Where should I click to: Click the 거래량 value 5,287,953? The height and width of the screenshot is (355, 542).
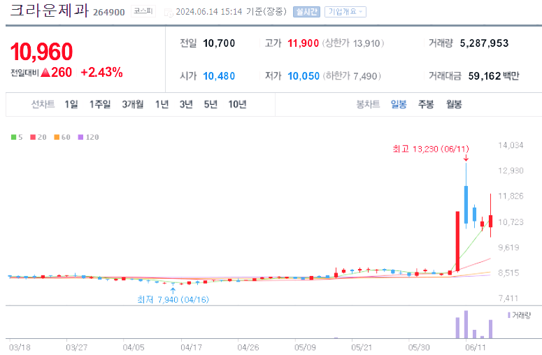click(x=484, y=43)
